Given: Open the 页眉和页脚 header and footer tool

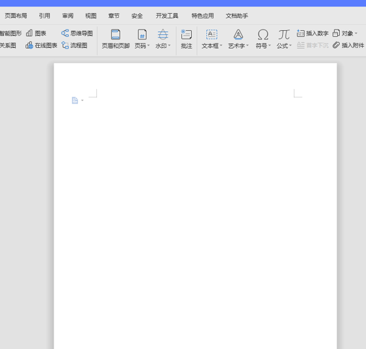Looking at the screenshot, I should coord(115,35).
